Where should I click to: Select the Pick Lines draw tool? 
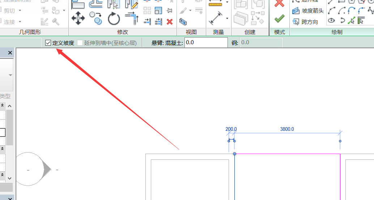click(x=352, y=21)
